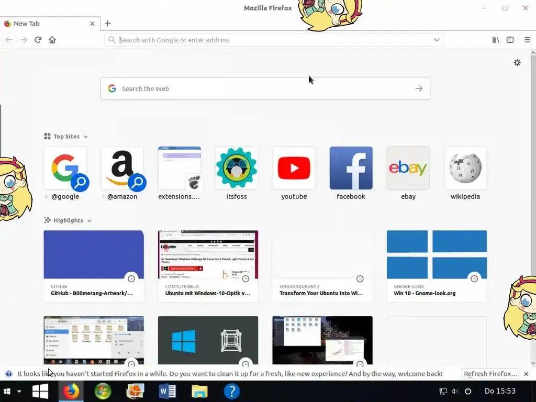
Task: Click the clock showing Do 15:53
Action: [x=500, y=390]
